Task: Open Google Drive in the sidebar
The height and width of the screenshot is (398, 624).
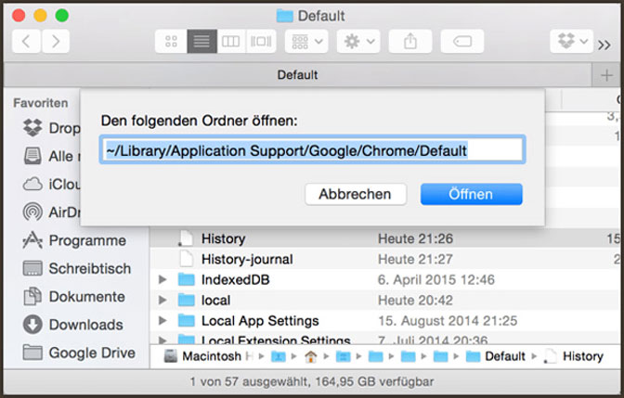Action: 79,353
